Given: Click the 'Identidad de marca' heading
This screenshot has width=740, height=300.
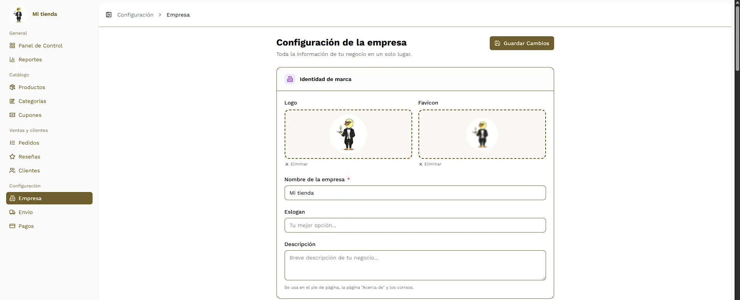Looking at the screenshot, I should point(325,79).
